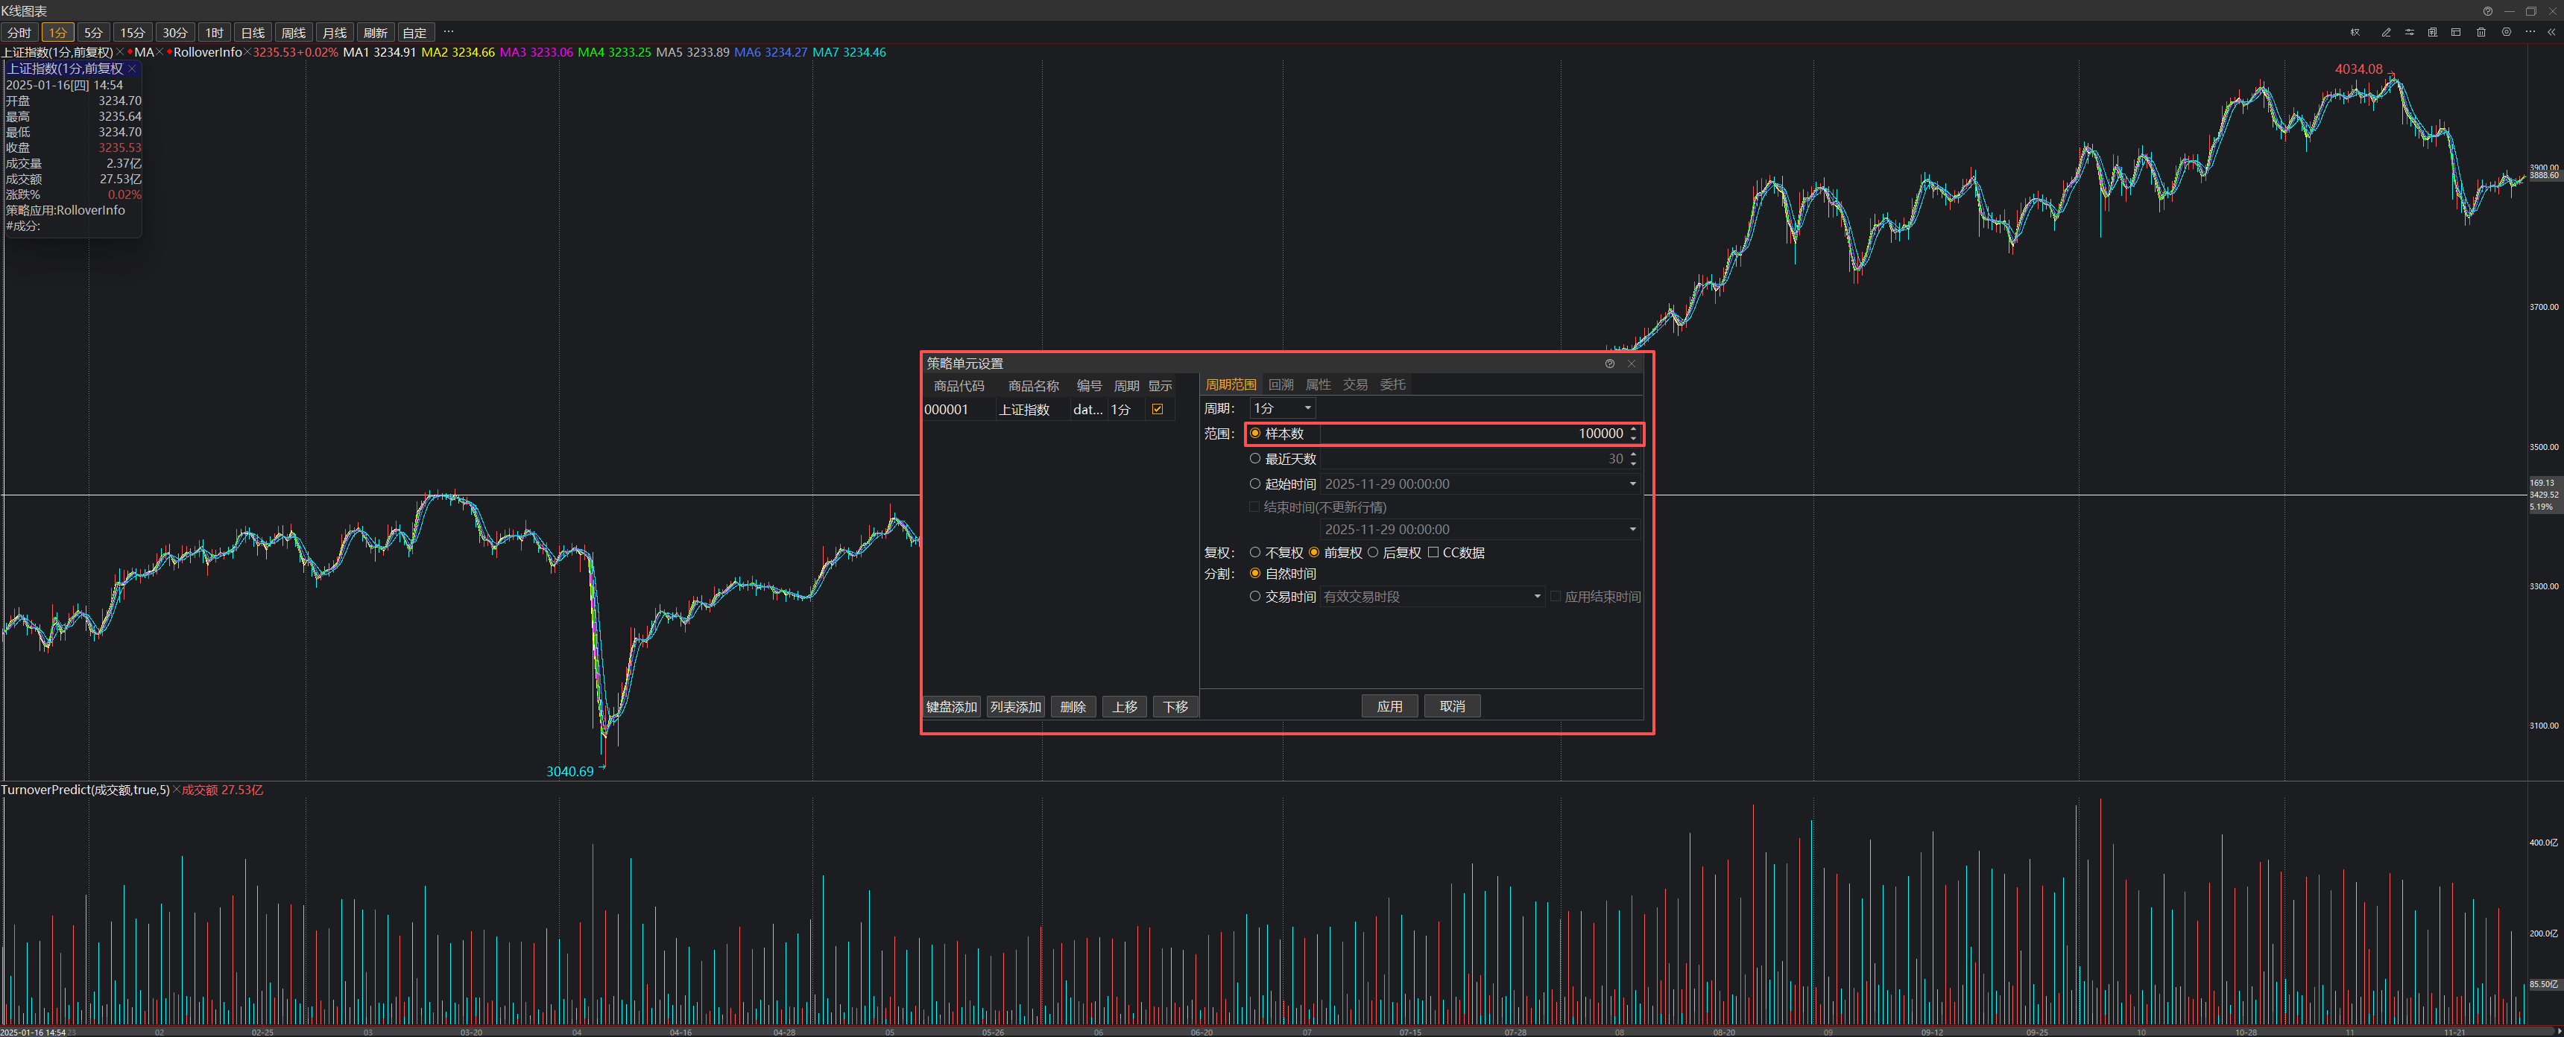2564x1037 pixels.
Task: Switch to the 回溯 tab
Action: point(1280,384)
